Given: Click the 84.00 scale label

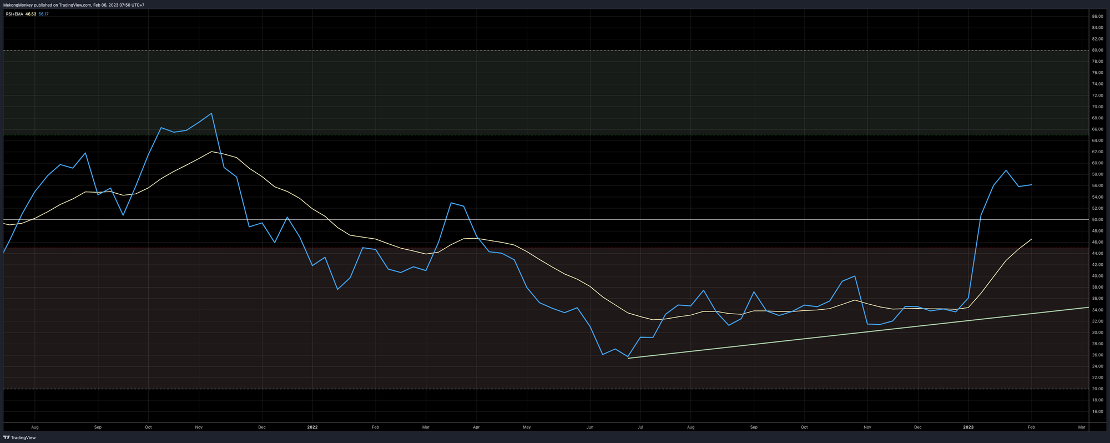Looking at the screenshot, I should tap(1097, 28).
